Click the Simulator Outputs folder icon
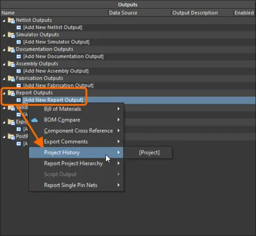This screenshot has height=236, width=256. 11,35
